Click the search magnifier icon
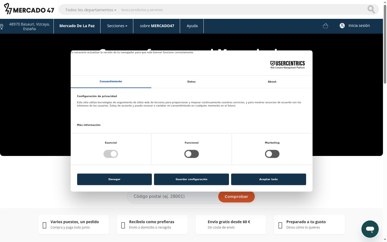Viewport: 387px width, 242px height. (371, 9)
